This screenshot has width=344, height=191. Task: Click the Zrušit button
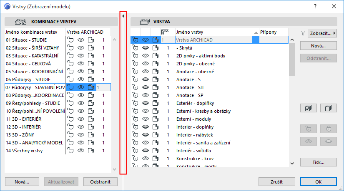point(276,182)
